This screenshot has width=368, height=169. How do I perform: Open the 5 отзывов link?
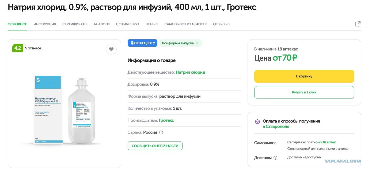(x=33, y=48)
